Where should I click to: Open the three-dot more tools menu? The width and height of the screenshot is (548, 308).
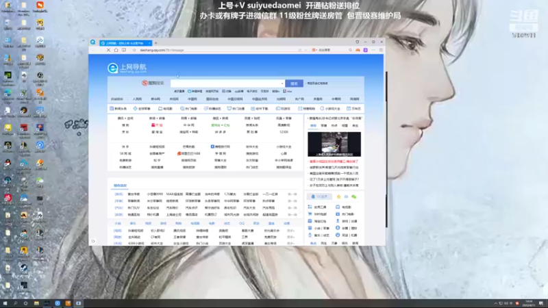373,50
